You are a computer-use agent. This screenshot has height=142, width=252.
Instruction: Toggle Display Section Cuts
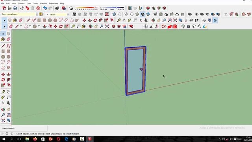[x=215, y=21]
